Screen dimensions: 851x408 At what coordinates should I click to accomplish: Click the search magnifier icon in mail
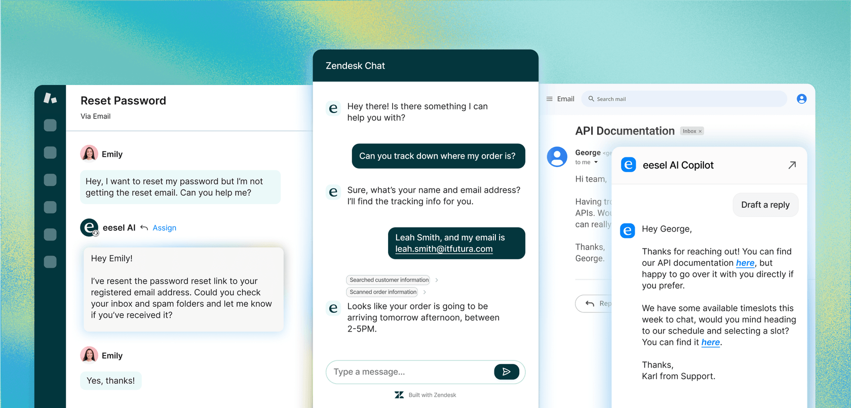click(x=591, y=99)
